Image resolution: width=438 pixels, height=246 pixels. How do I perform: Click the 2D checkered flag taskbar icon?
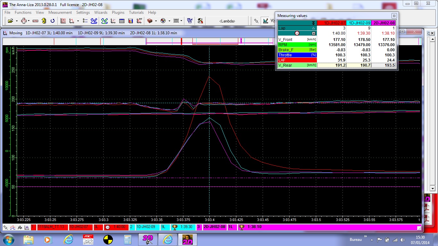pyautogui.click(x=147, y=240)
